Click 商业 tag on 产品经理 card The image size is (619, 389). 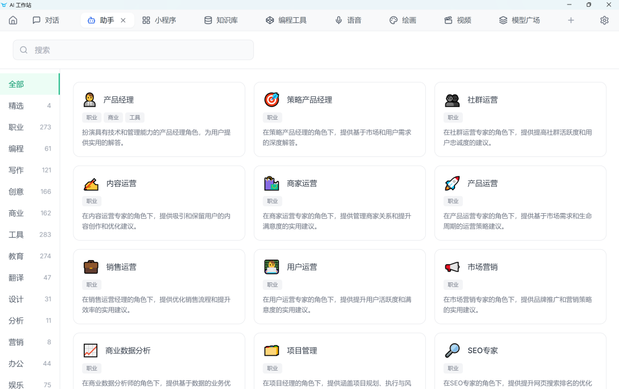tap(113, 117)
